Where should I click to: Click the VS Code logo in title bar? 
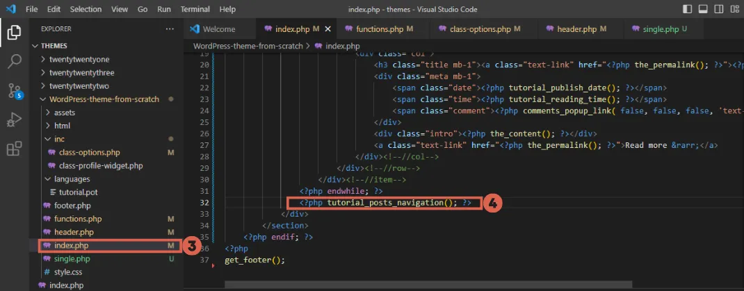click(x=11, y=9)
